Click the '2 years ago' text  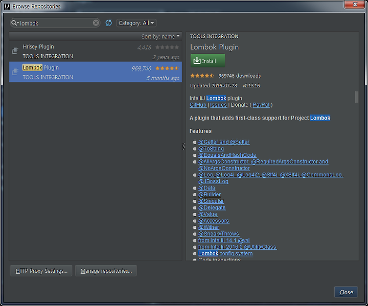click(x=166, y=57)
